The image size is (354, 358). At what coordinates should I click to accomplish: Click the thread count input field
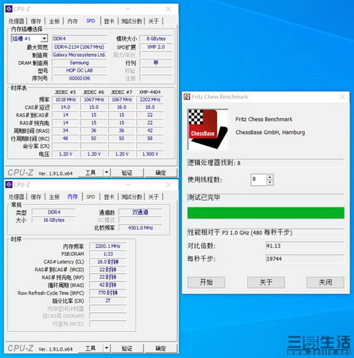pos(259,180)
